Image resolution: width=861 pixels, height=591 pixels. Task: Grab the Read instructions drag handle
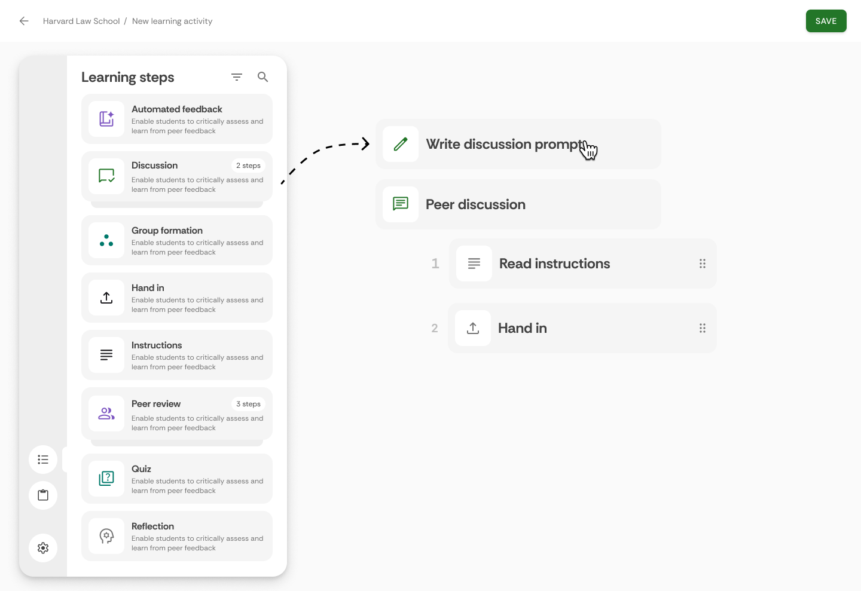click(x=703, y=264)
